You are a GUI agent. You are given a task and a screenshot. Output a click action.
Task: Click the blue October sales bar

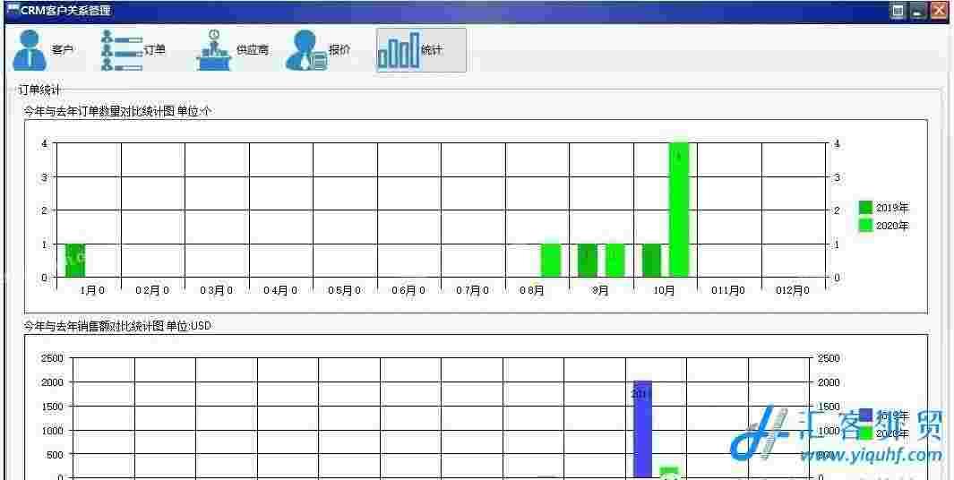coord(642,428)
